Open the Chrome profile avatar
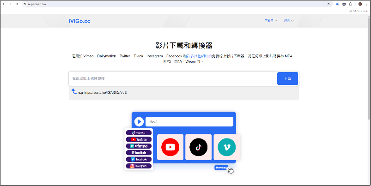Screen dimensions: 371x186 click(360, 4)
